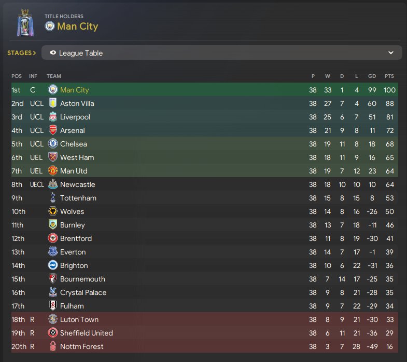Expand League Table dropdown chevron
The height and width of the screenshot is (362, 407).
coord(391,53)
